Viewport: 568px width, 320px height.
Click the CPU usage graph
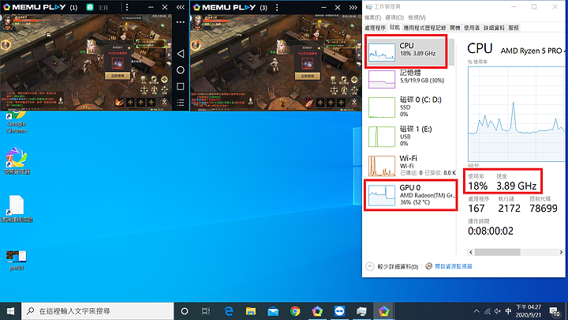point(516,114)
